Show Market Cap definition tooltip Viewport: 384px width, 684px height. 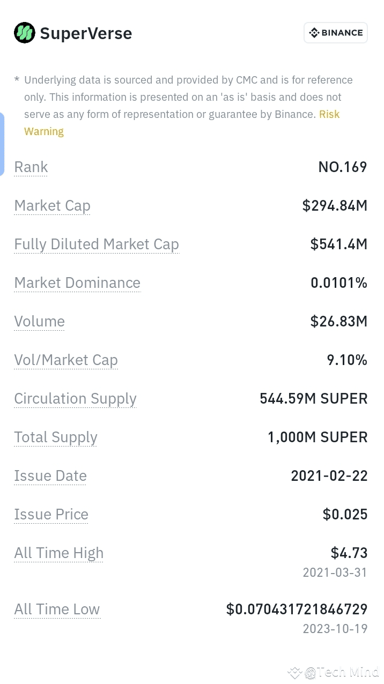click(x=52, y=206)
